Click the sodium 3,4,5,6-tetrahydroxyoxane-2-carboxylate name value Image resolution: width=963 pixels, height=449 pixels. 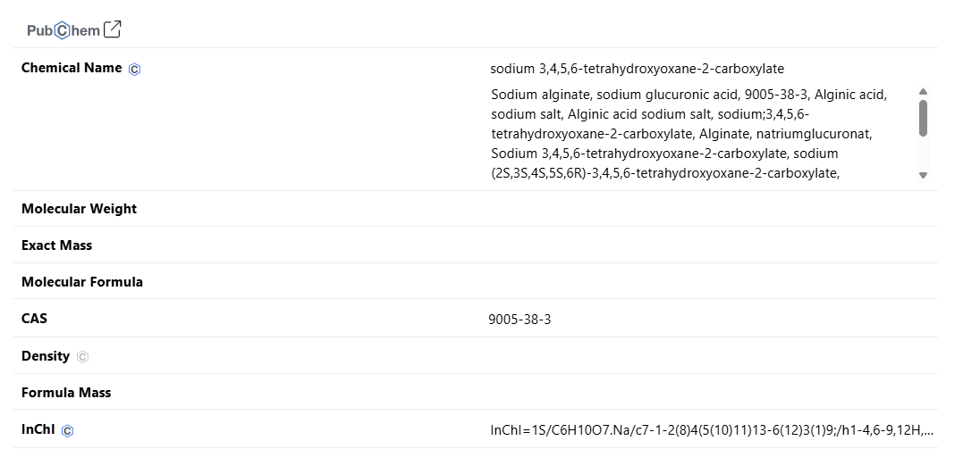[x=637, y=69]
